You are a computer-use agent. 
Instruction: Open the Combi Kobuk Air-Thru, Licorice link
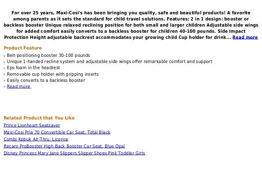click(x=36, y=139)
